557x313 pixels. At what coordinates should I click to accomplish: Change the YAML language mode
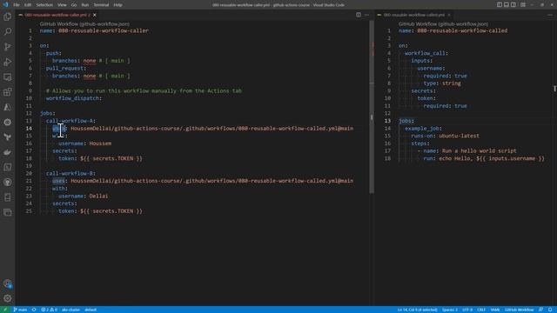click(x=495, y=310)
